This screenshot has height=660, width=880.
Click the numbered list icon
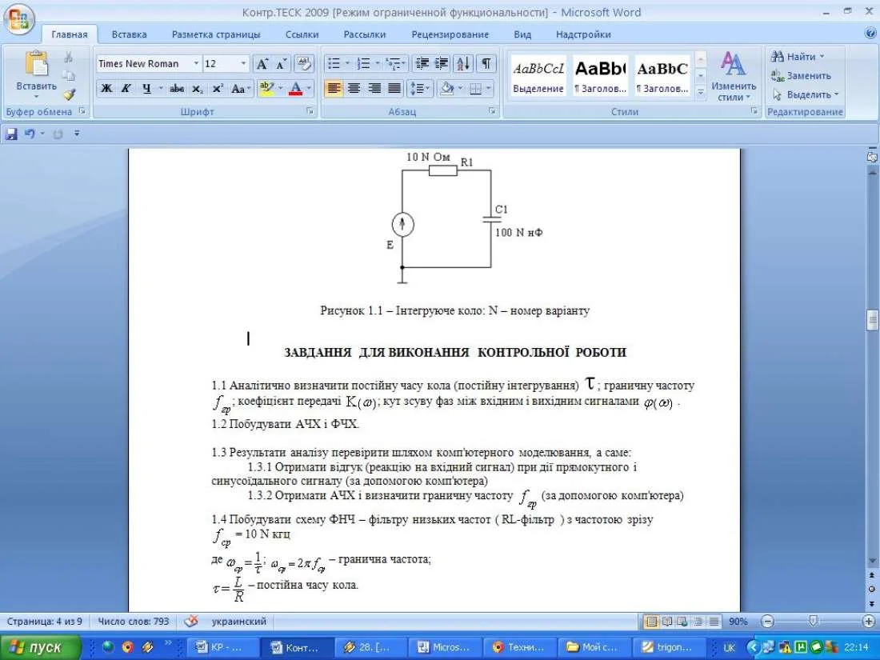point(364,63)
